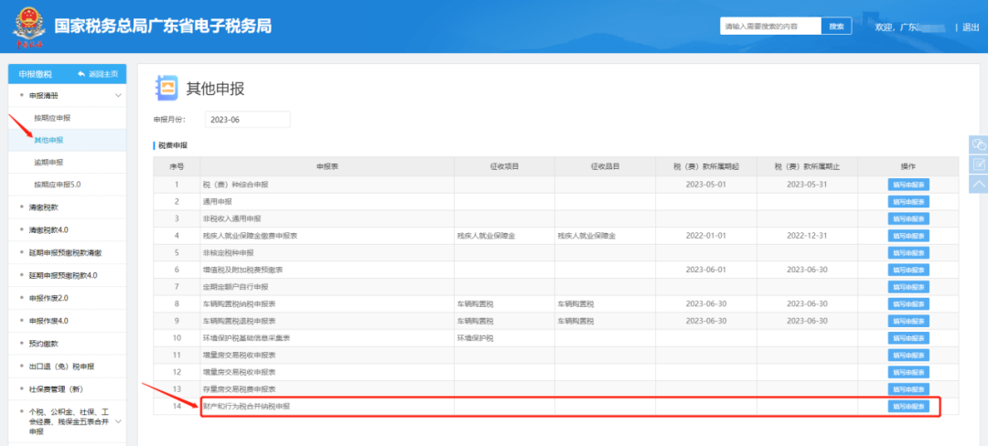Screen dimensions: 988x446
Task: Click the 2022-12-31 period end cell
Action: pos(807,236)
